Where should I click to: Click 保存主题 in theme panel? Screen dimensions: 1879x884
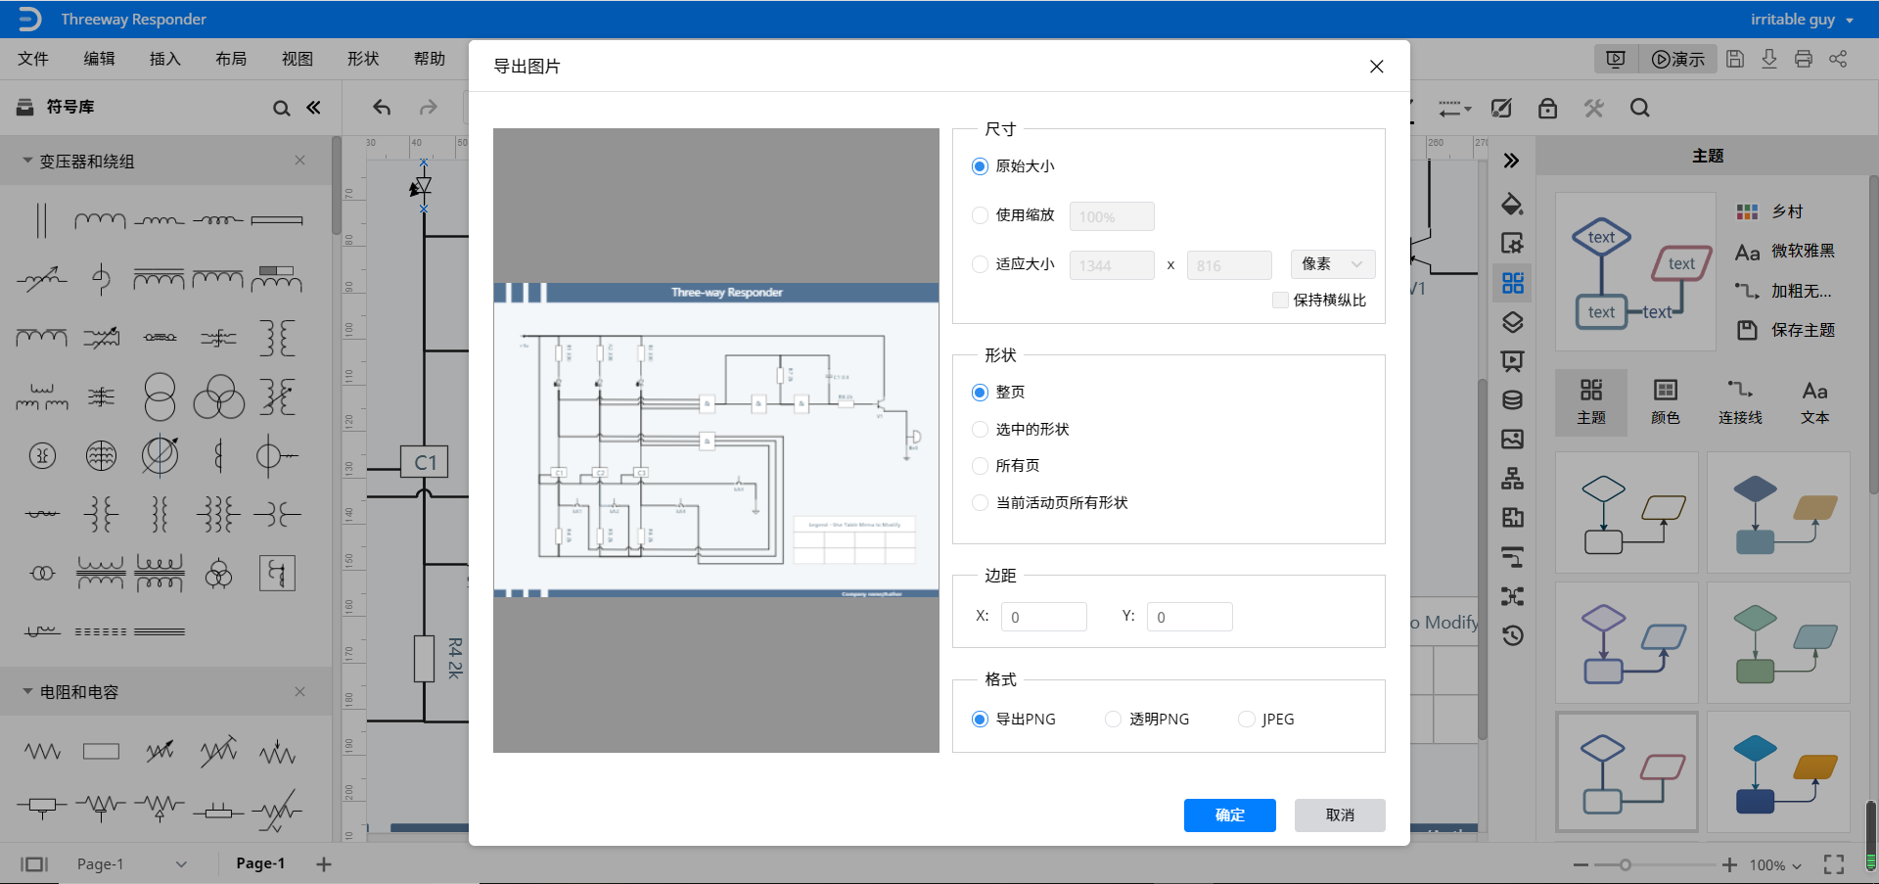[1786, 330]
